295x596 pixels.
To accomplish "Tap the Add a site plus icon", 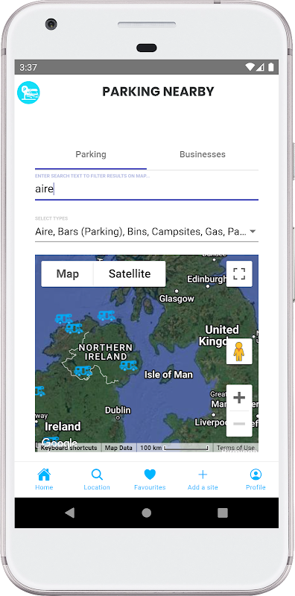I will point(203,475).
